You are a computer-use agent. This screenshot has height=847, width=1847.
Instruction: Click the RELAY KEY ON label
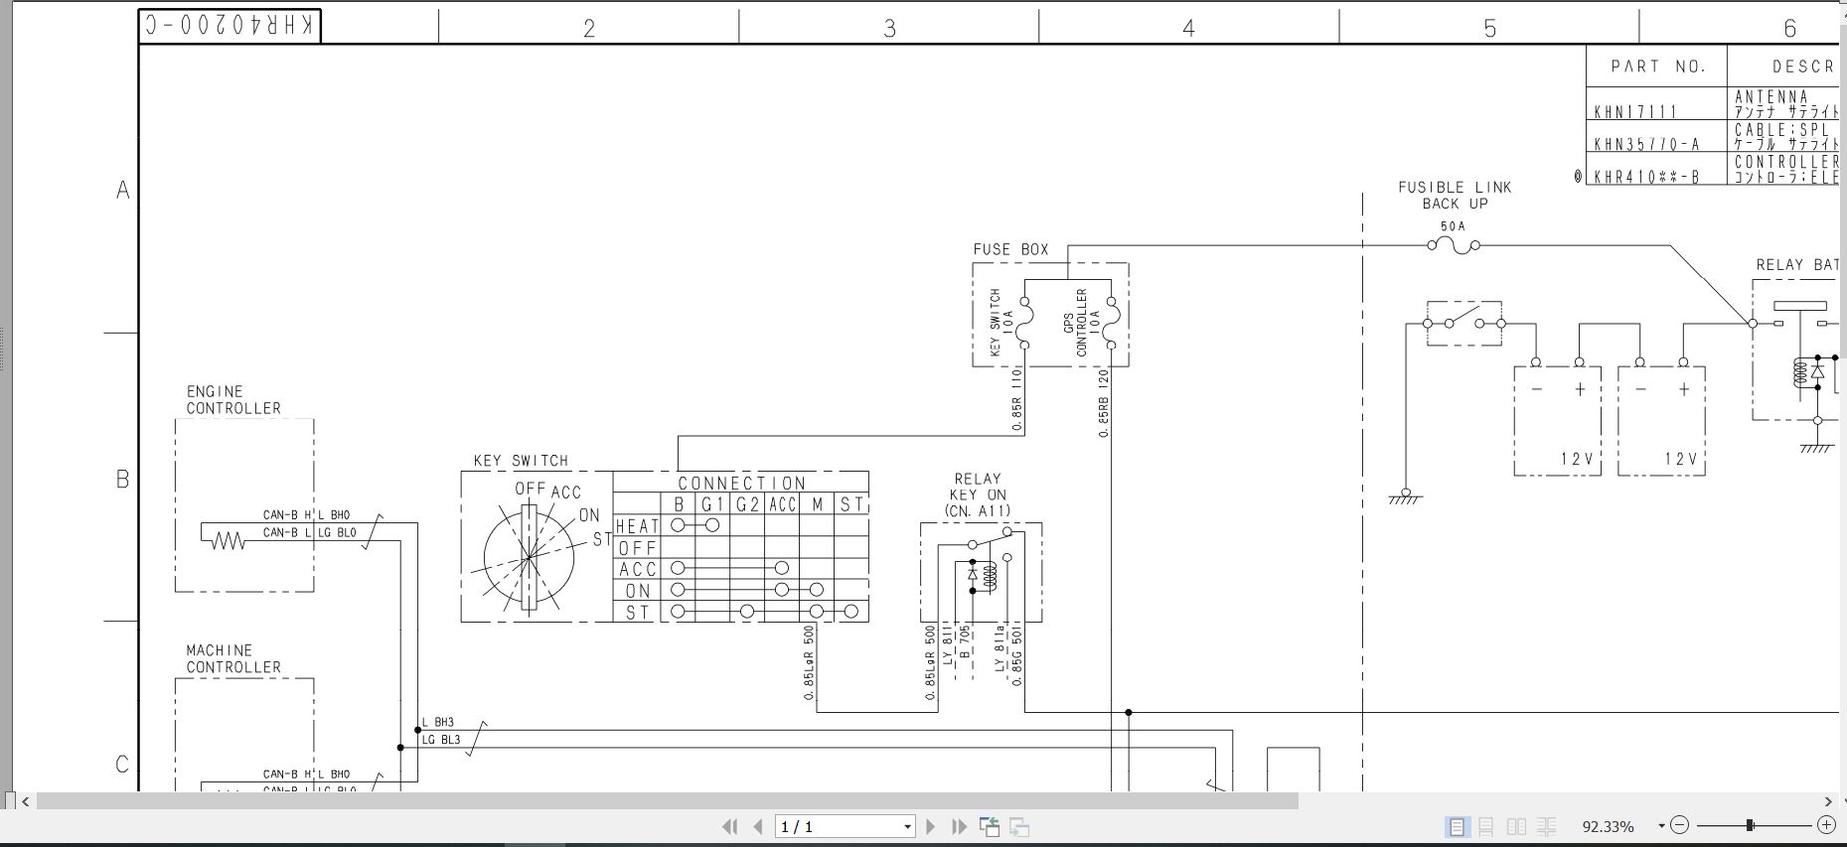coord(978,494)
